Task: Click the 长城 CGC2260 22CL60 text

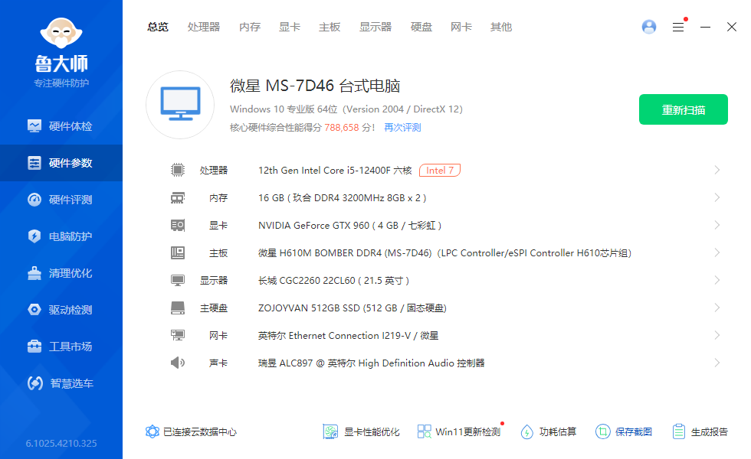Action: [x=333, y=280]
